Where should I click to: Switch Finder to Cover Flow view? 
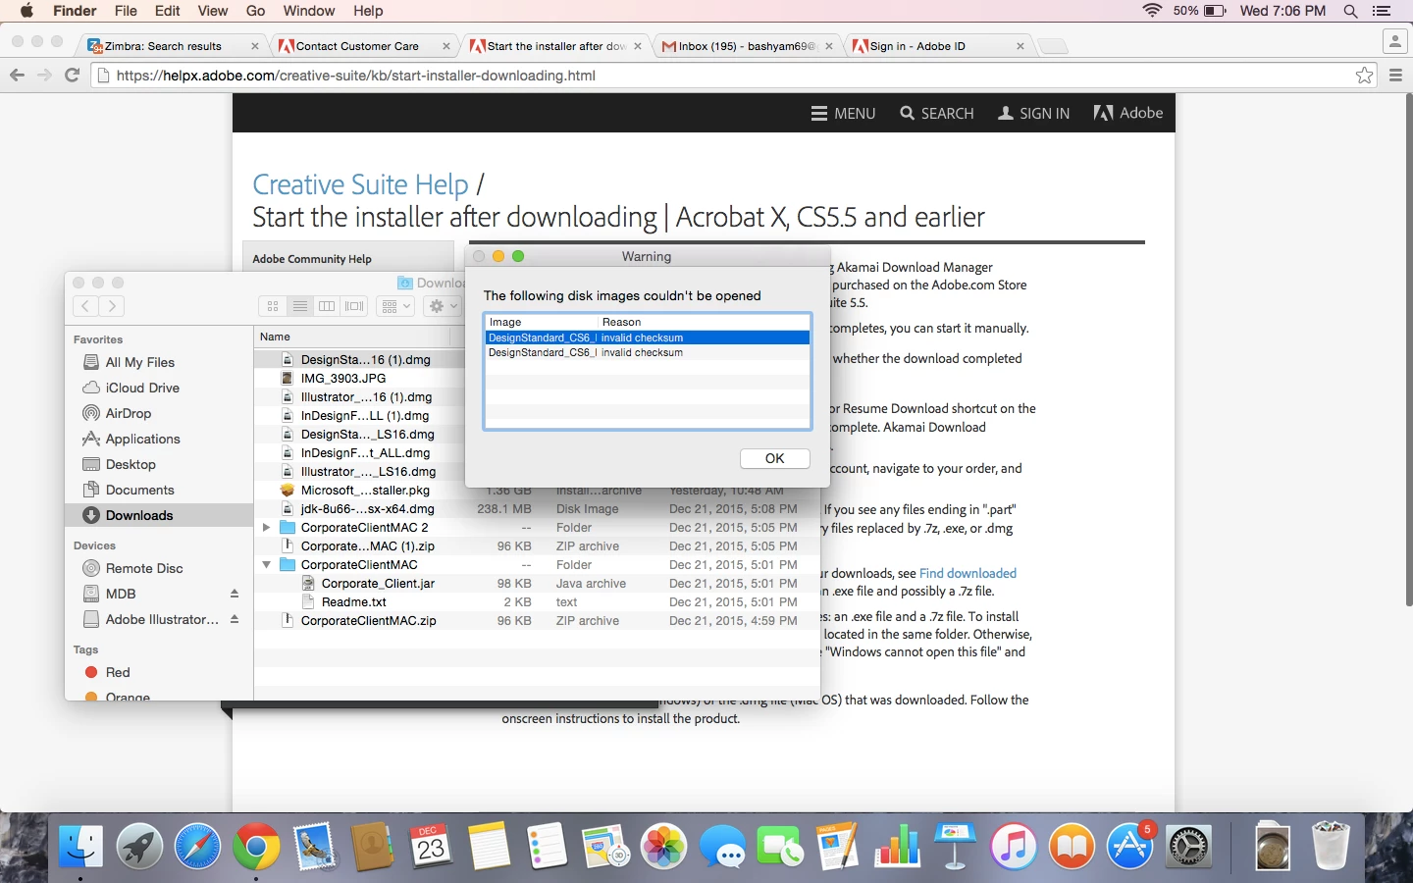click(x=354, y=306)
